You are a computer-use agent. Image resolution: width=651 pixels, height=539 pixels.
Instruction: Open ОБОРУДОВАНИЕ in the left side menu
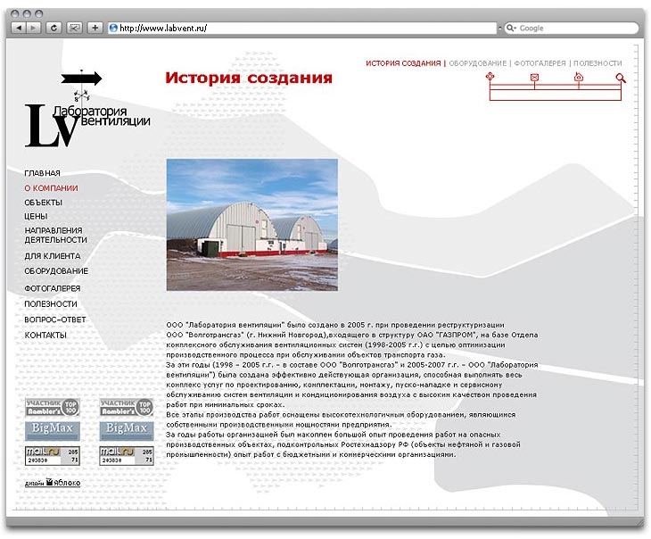coord(56,271)
